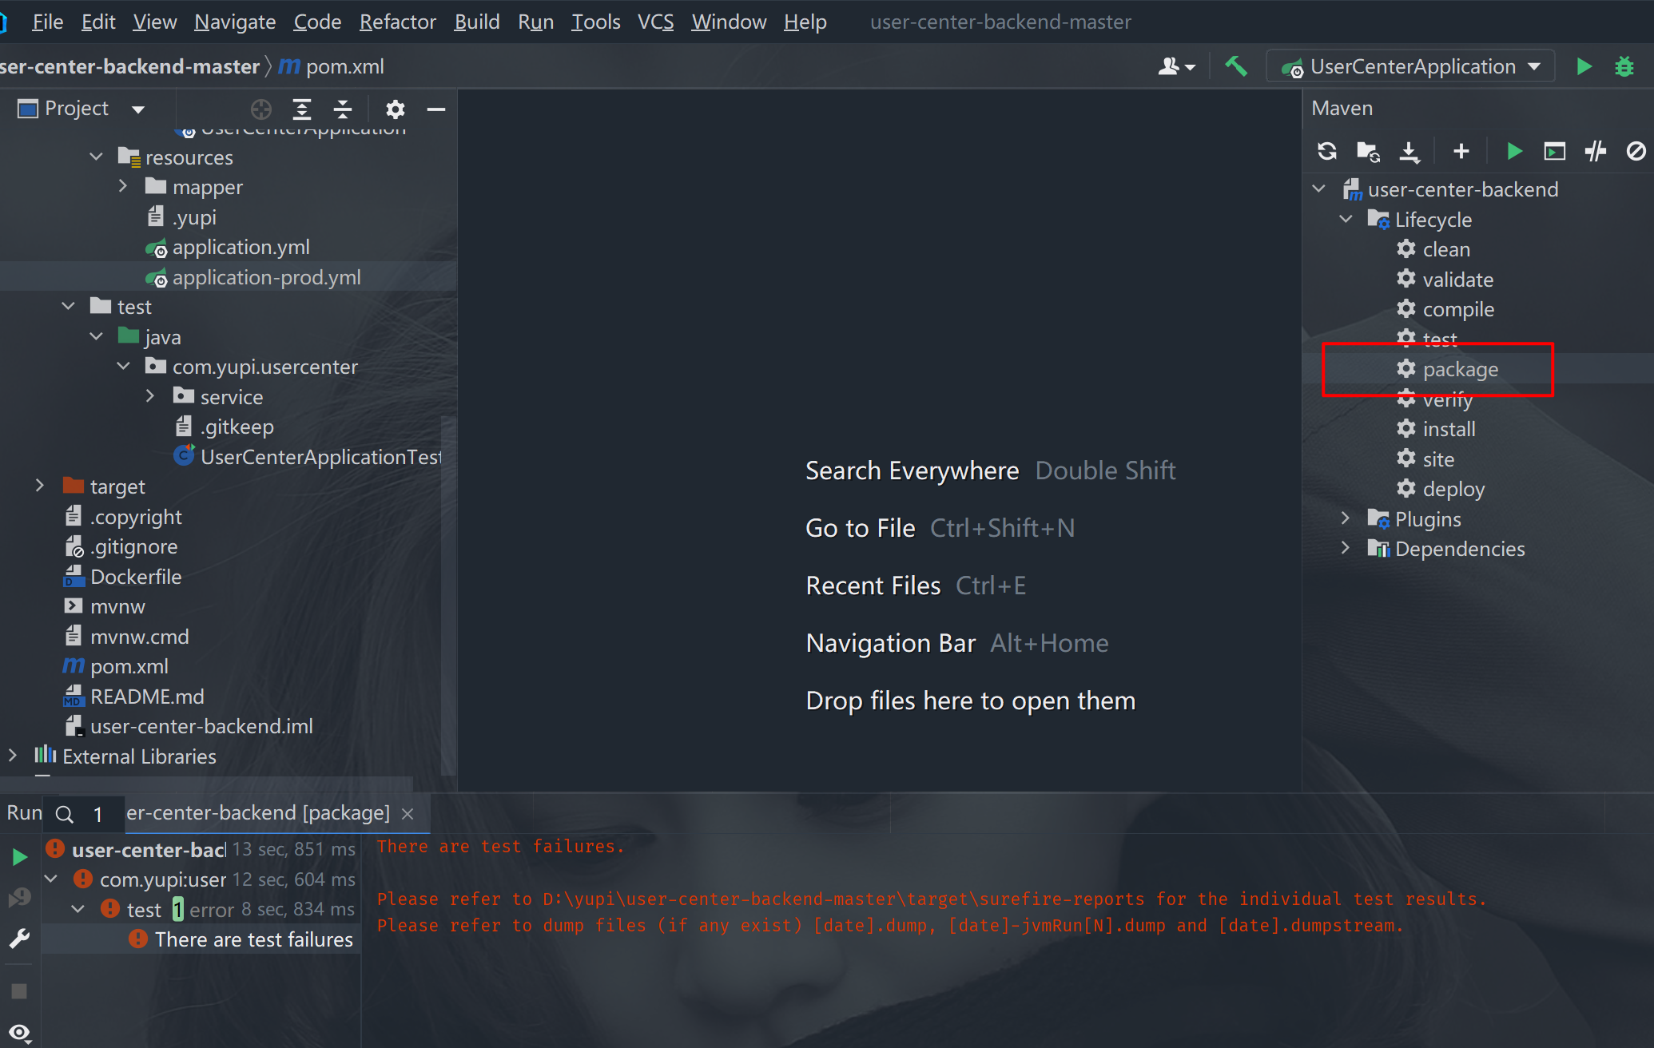The width and height of the screenshot is (1654, 1048).
Task: Click pom.xml in the breadcrumb bar
Action: click(344, 66)
